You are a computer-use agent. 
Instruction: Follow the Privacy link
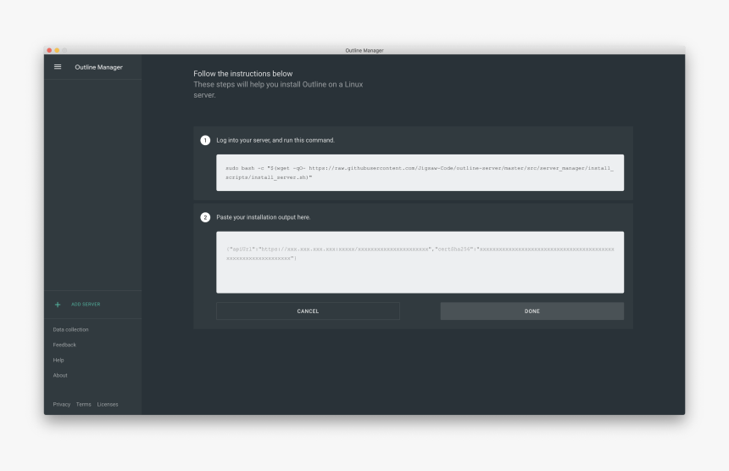coord(61,405)
